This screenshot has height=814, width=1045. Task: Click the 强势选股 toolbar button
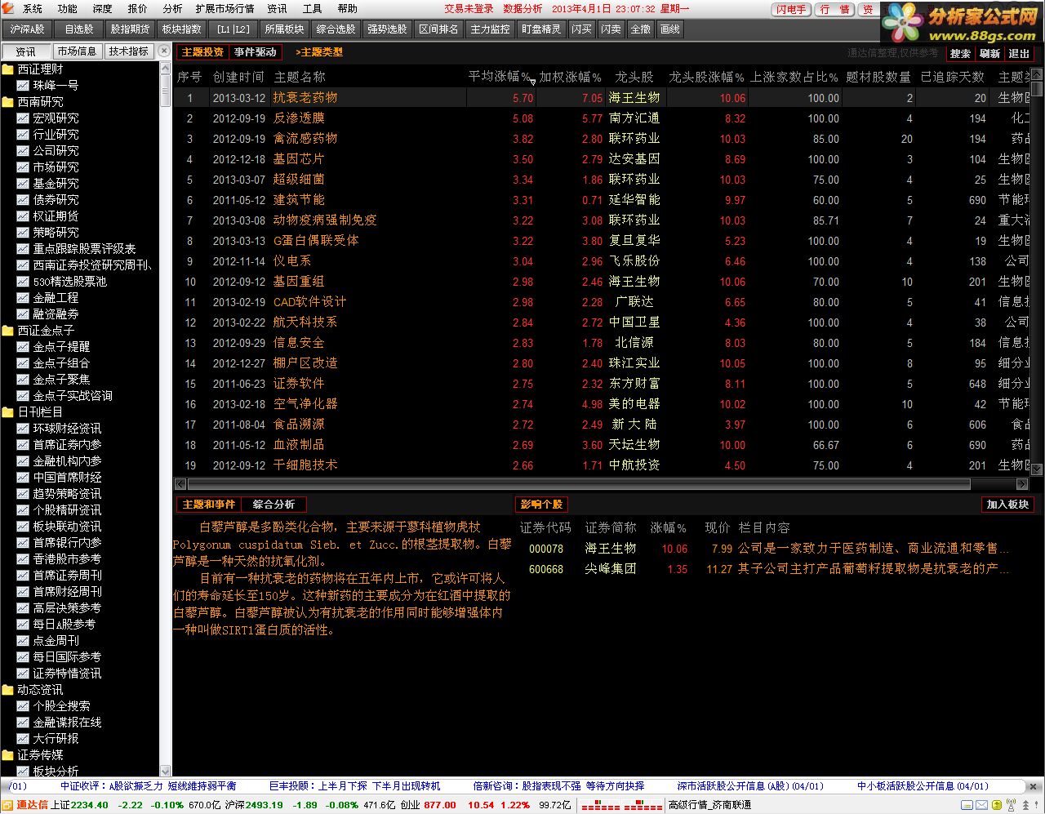pos(388,29)
